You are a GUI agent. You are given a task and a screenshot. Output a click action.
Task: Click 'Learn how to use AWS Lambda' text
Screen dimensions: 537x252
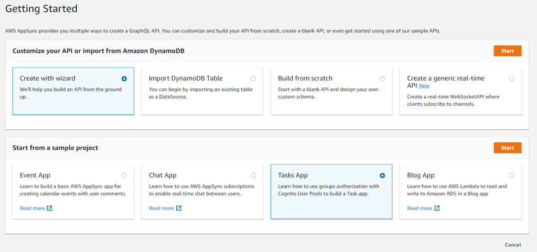click(457, 190)
